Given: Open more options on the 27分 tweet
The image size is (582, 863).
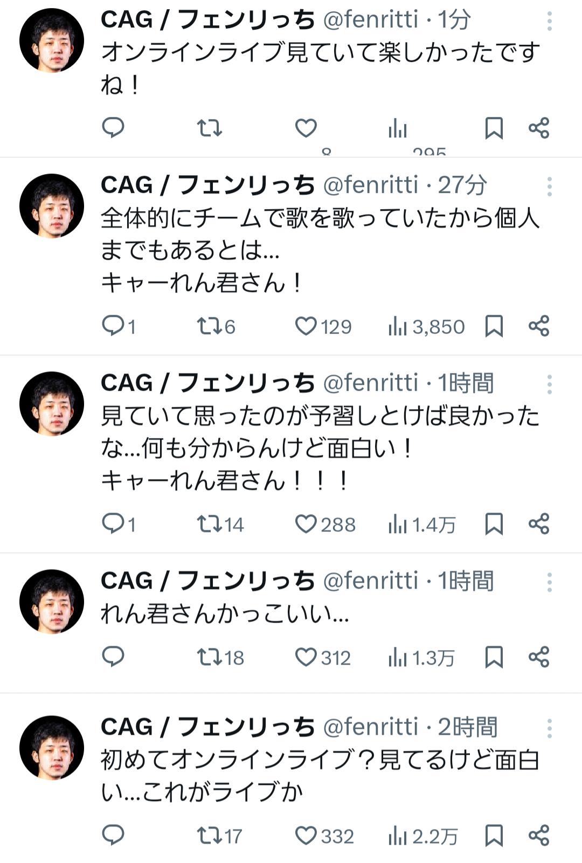Looking at the screenshot, I should 549,187.
